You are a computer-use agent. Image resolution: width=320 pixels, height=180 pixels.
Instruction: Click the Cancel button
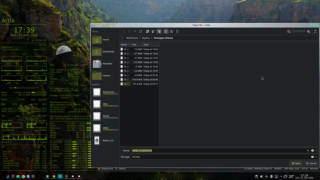coord(311,163)
